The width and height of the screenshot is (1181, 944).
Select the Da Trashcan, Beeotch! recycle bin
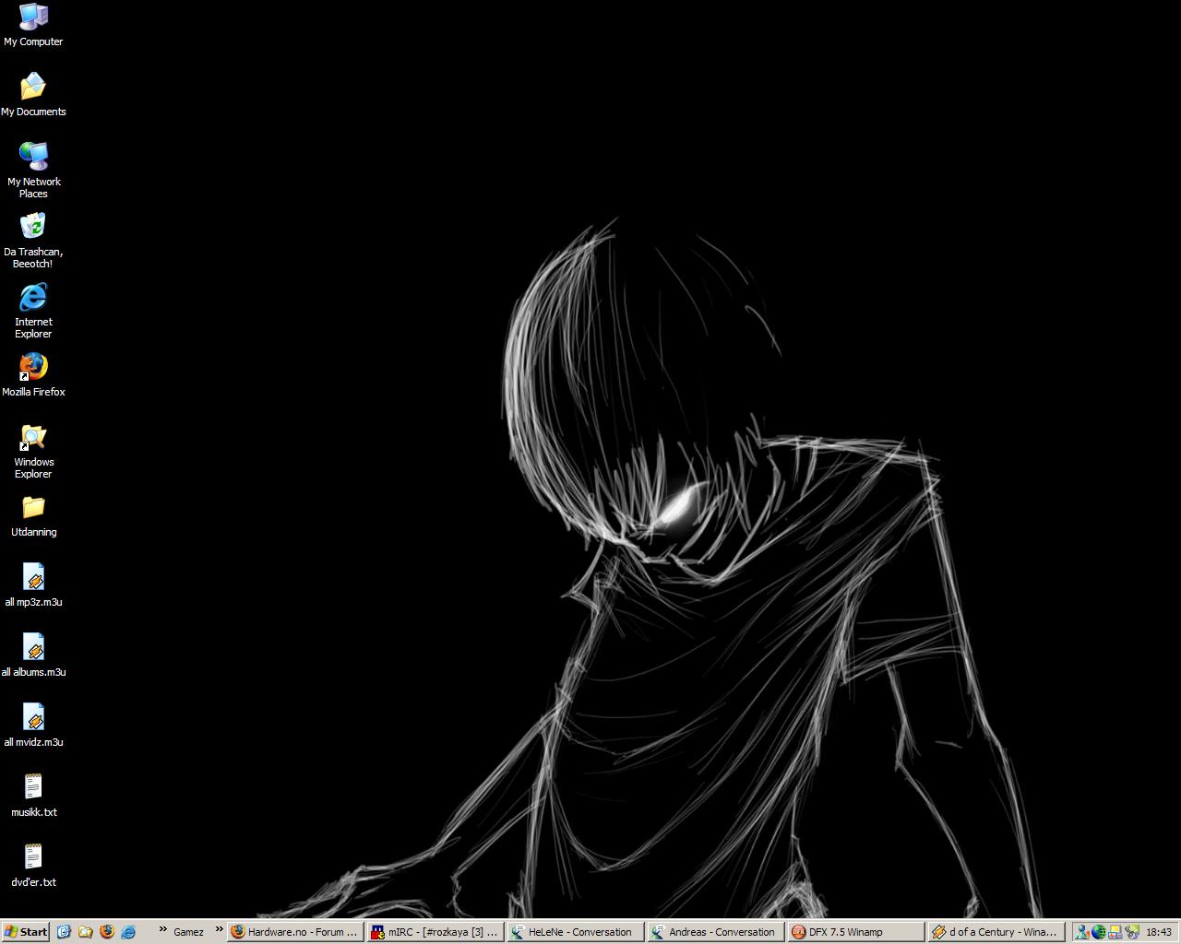[33, 241]
